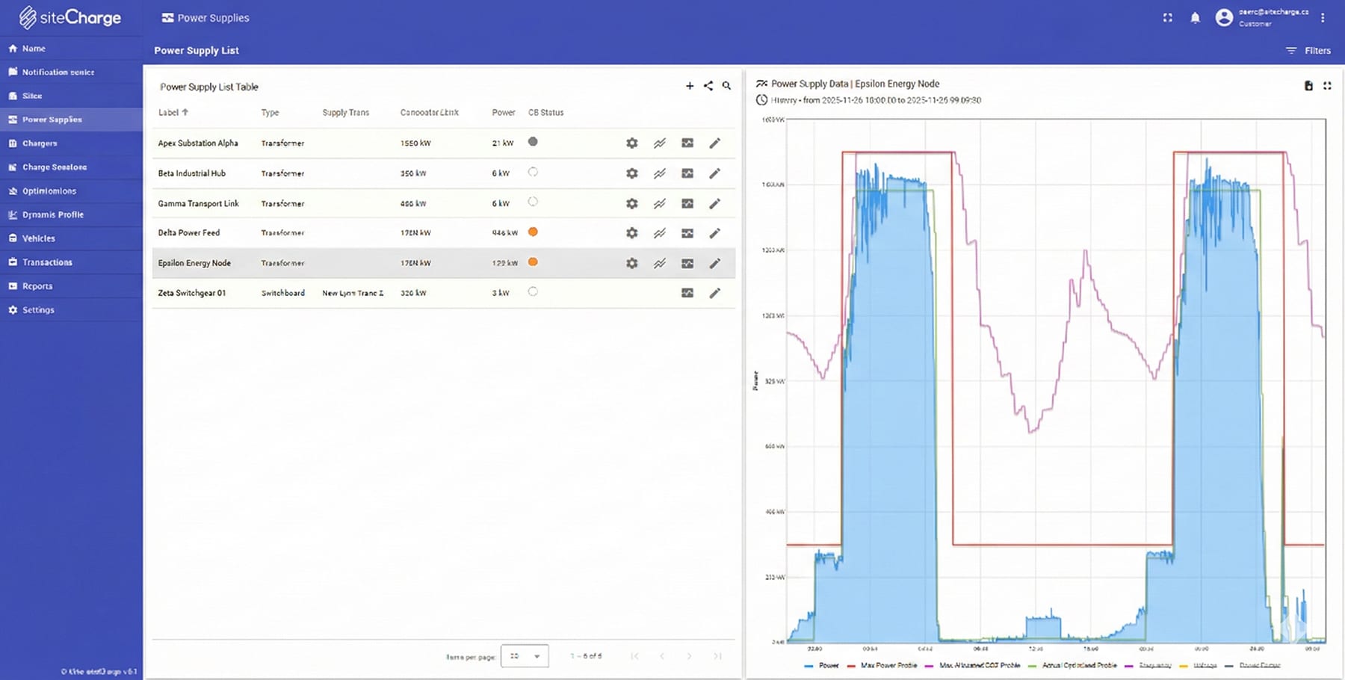Click the share icon in table header

[708, 86]
